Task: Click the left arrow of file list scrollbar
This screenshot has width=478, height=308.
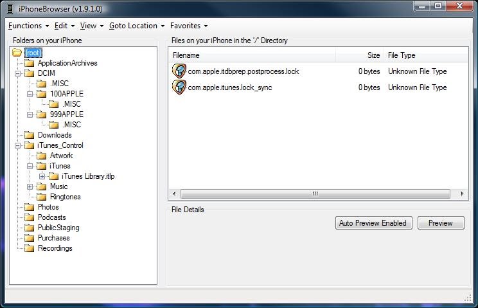Action: 174,194
